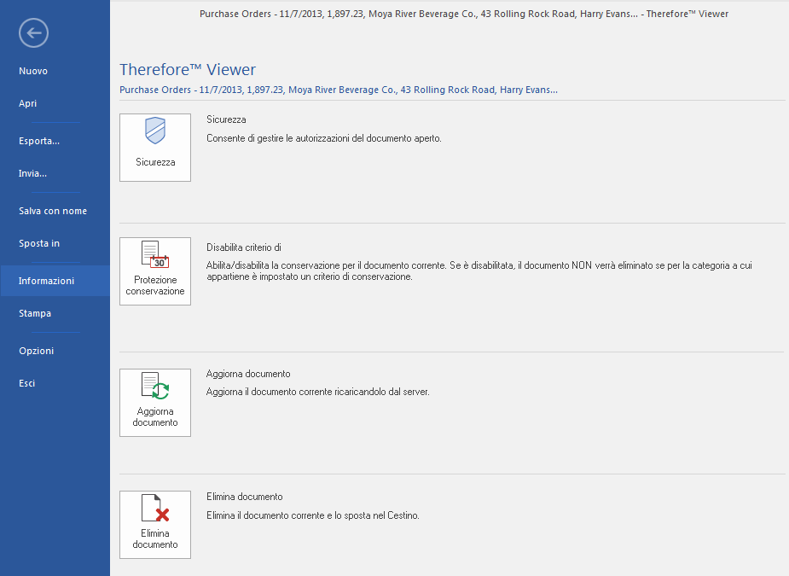The width and height of the screenshot is (789, 576).
Task: Open the Stampa section
Action: click(x=35, y=313)
